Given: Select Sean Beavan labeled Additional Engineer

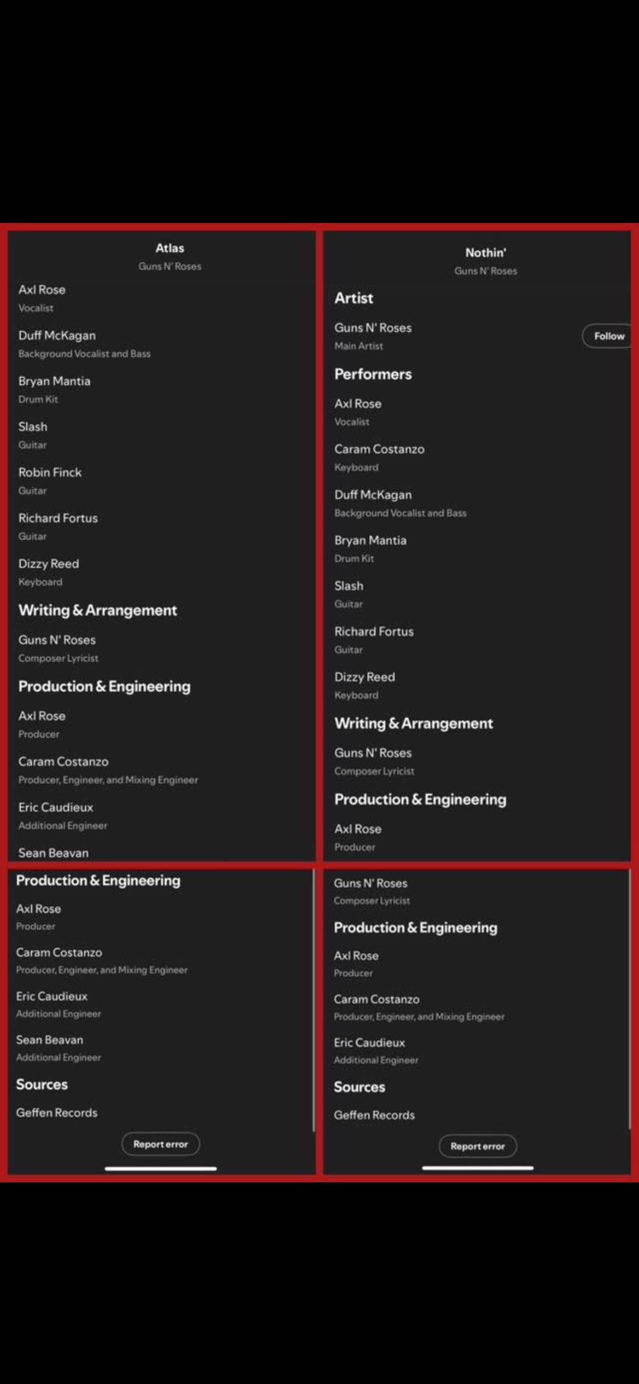Looking at the screenshot, I should (50, 1040).
